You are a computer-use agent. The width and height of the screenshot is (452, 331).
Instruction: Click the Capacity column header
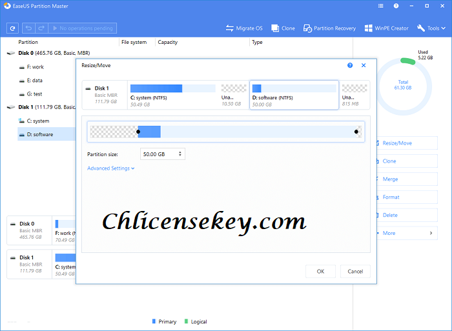[x=167, y=42]
